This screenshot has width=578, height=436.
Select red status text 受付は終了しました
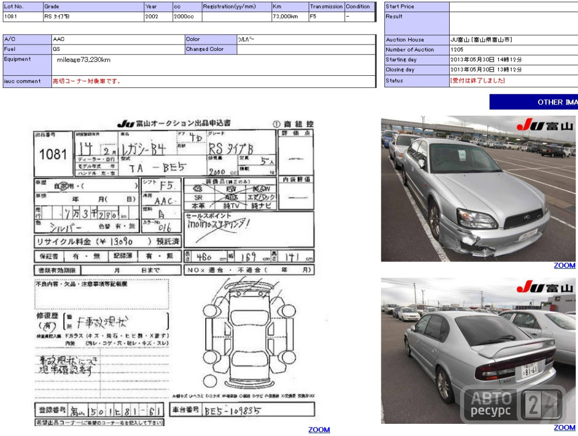[x=477, y=80]
